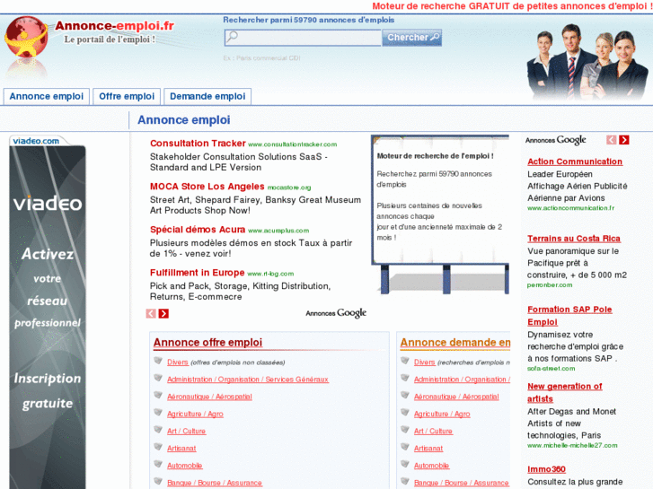Viewport: 653px width, 489px height.
Task: Click bullet icon beside offre Artisanat
Action: point(158,447)
